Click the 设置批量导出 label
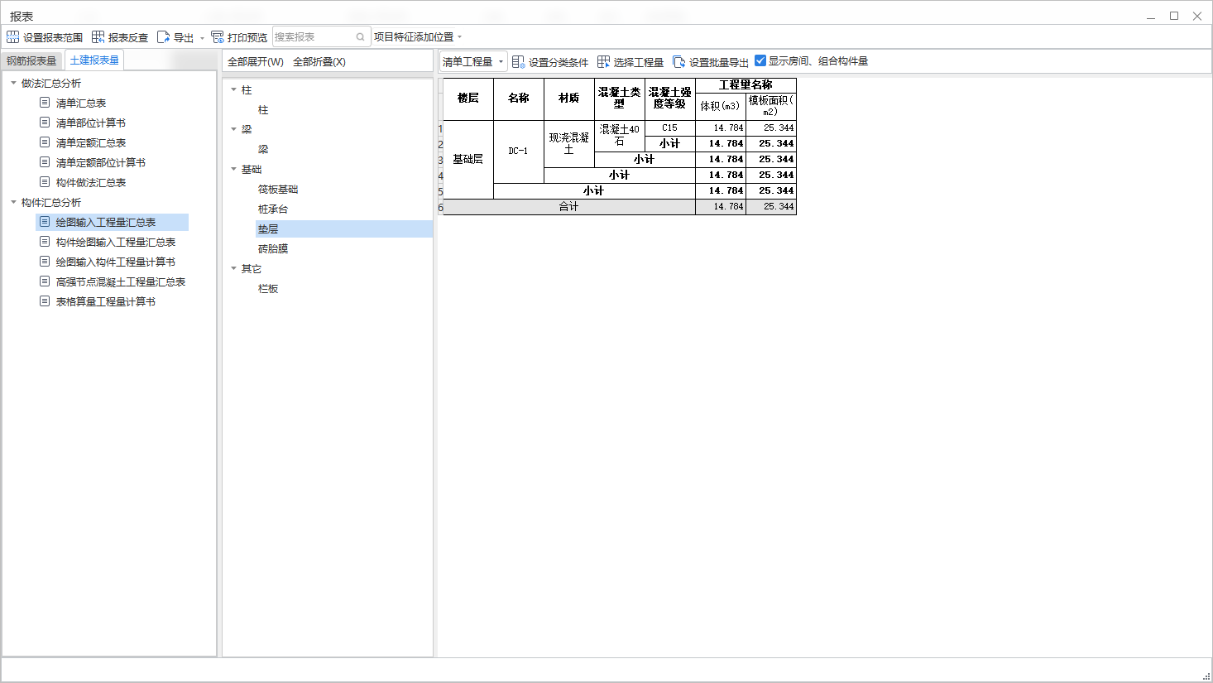The width and height of the screenshot is (1213, 683). 719,63
